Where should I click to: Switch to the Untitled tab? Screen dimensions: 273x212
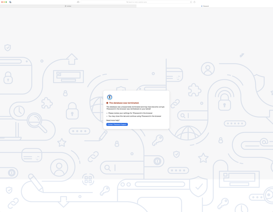68,6
